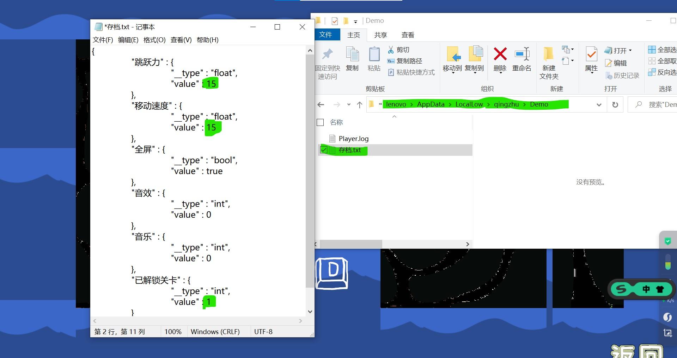Click the Refresh button beside address bar

click(615, 105)
